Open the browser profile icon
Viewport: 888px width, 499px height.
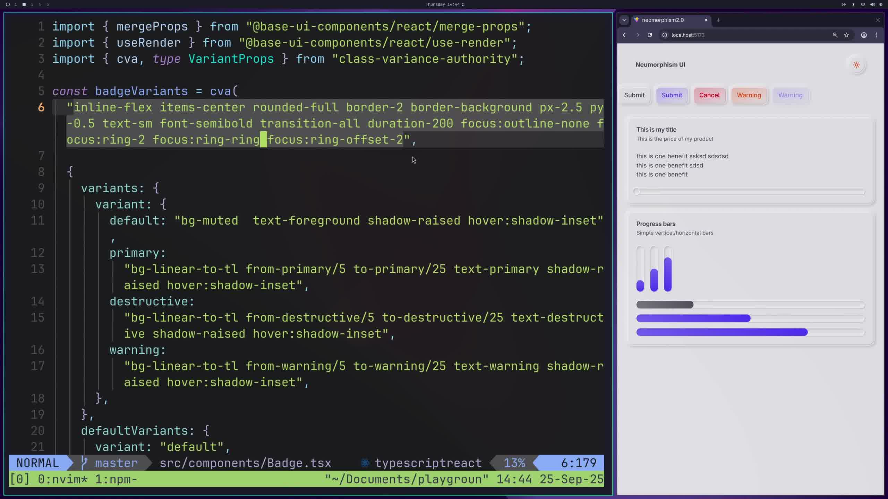(864, 35)
